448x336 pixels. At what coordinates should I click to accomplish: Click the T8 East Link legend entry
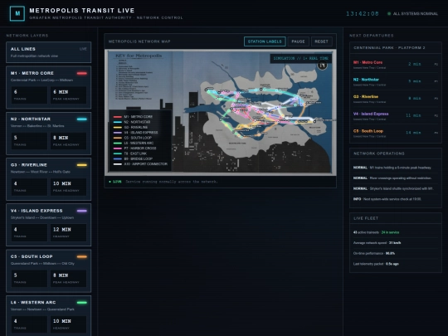point(130,153)
